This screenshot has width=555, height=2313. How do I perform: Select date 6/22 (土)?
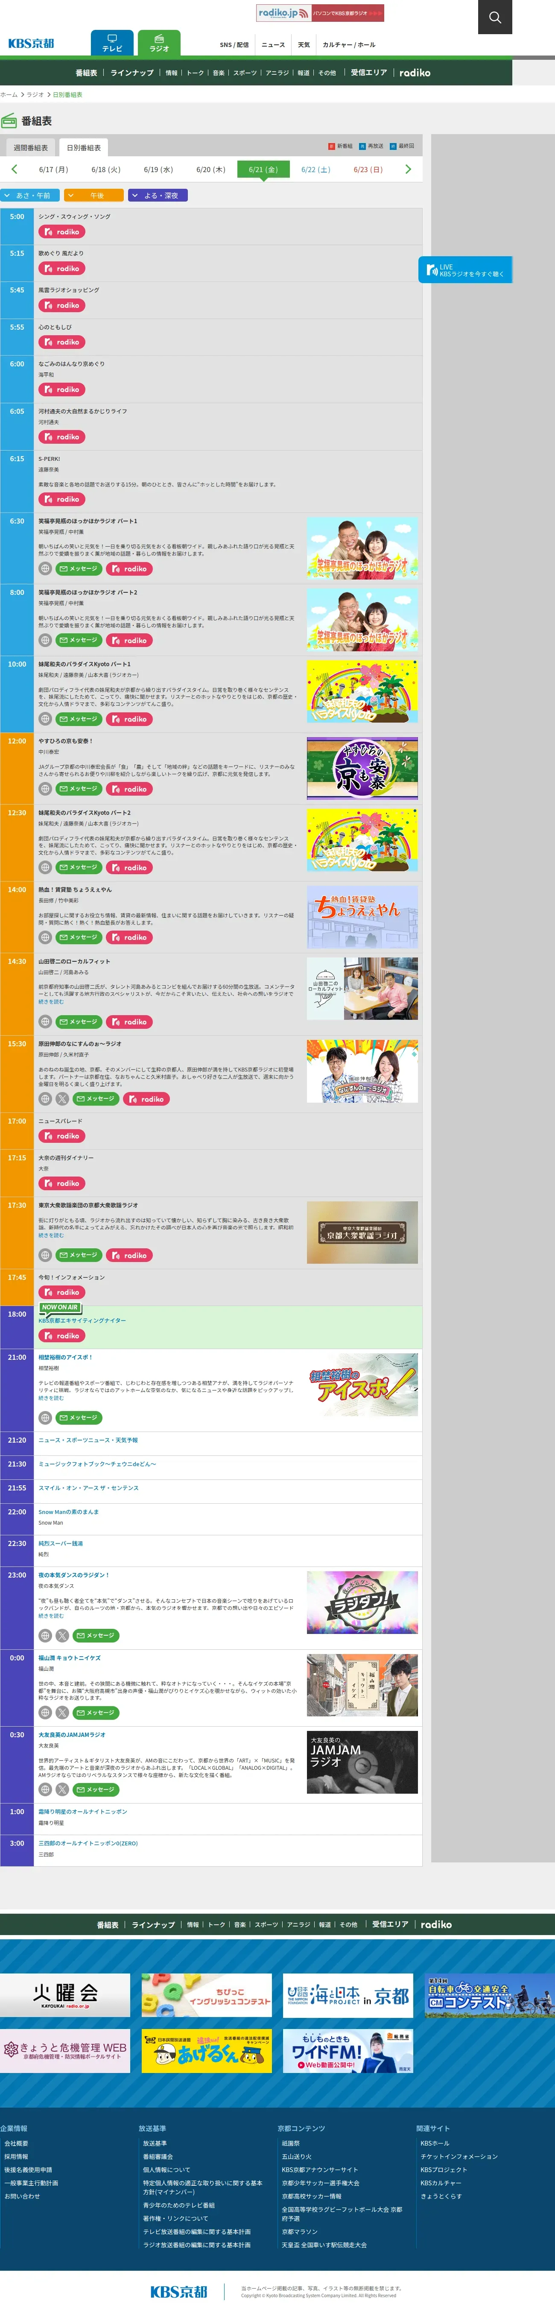pos(315,169)
